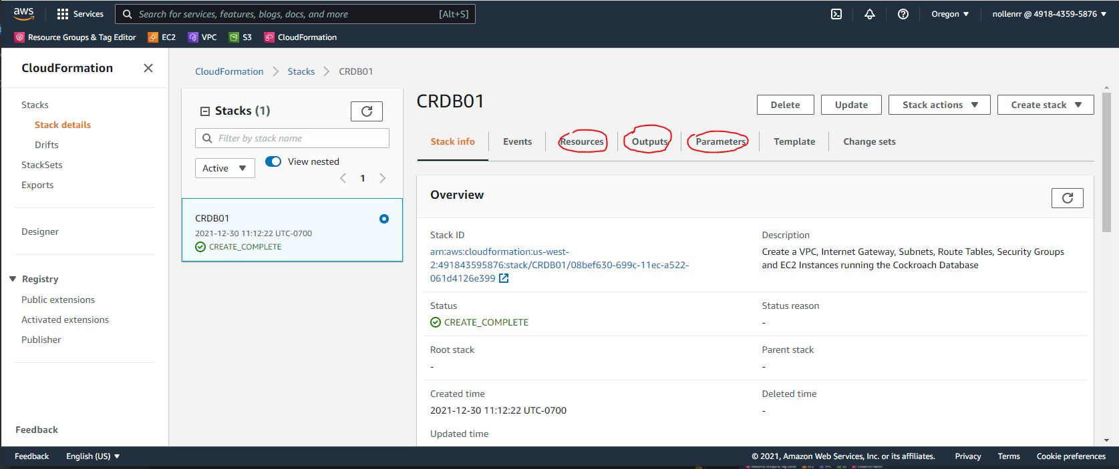Open Stack ID external link icon
This screenshot has height=469, width=1119.
(504, 278)
